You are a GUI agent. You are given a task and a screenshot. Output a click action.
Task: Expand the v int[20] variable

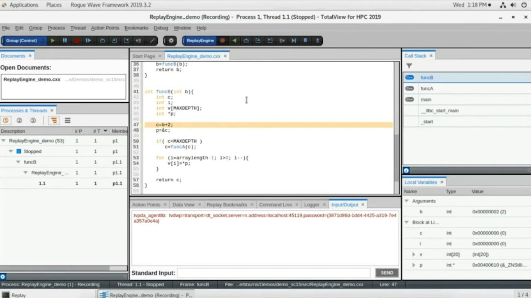[414, 255]
